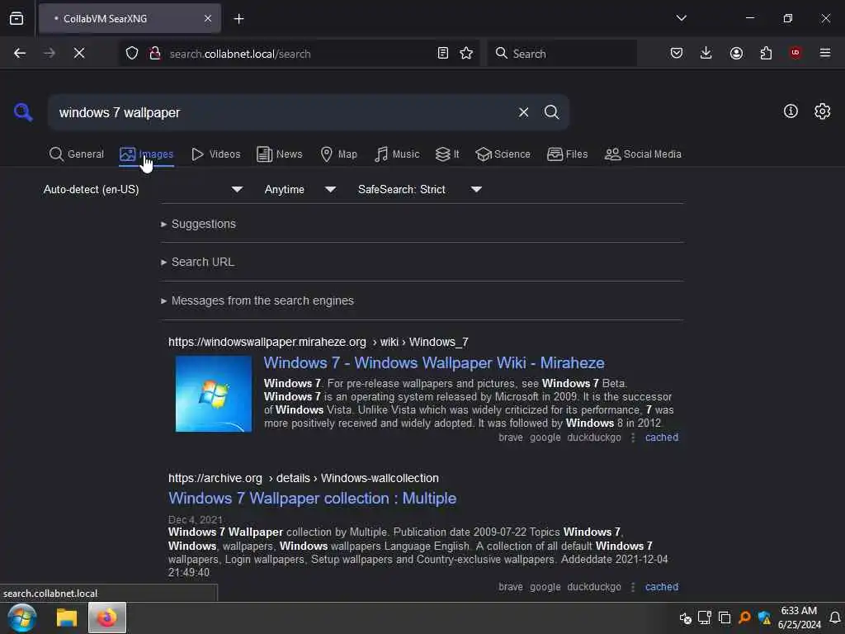
Task: Close the CollabVM SearXNG tab
Action: [x=207, y=18]
